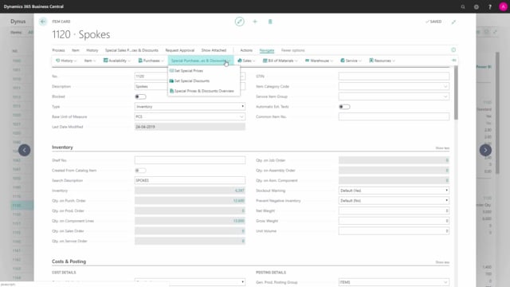Click the Service group icon
This screenshot has width=510, height=287.
click(343, 61)
